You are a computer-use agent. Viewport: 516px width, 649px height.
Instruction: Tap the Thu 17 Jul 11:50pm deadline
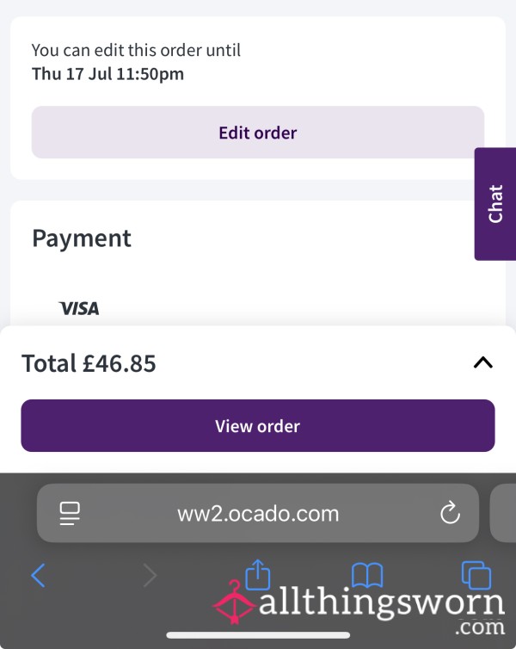point(107,74)
